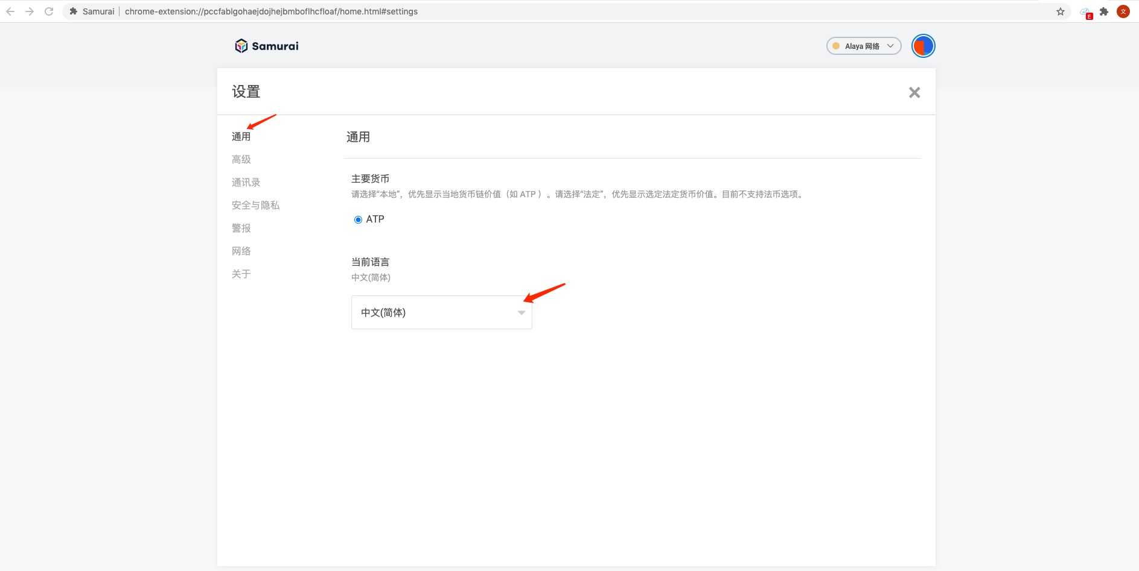Bookmark this page with star icon

1060,11
